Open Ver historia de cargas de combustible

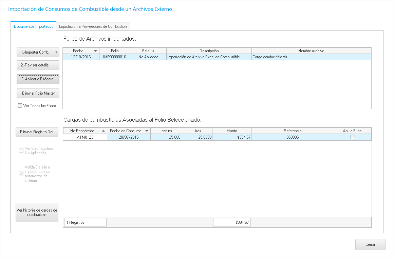(37, 212)
